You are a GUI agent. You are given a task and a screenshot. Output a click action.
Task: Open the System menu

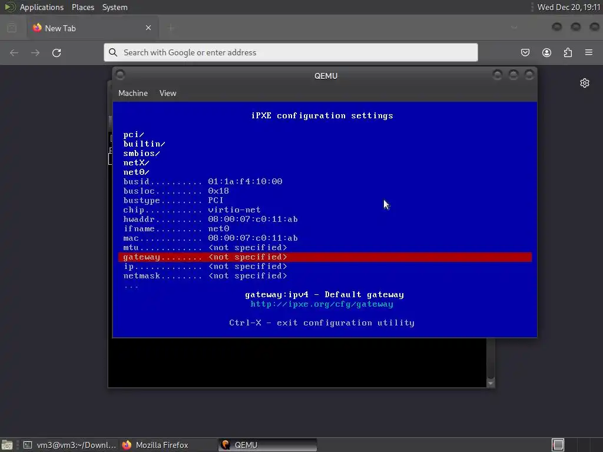click(x=115, y=7)
